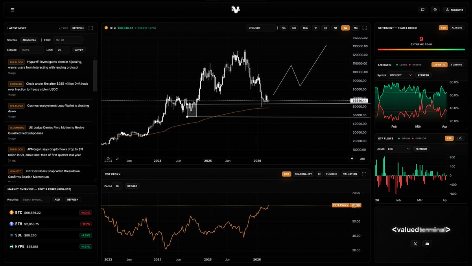472x266 pixels.
Task: Open the BTC Asset dropdown in ETF Flows
Action: pos(399,149)
